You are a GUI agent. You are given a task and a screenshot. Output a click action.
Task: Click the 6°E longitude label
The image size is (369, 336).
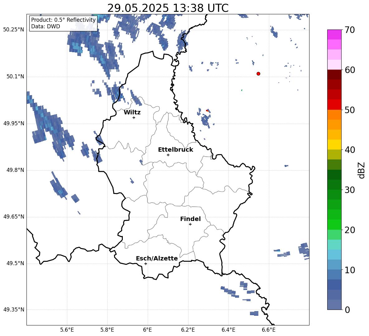click(147, 330)
